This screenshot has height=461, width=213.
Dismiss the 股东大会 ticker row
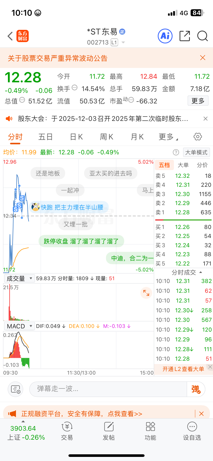pyautogui.click(x=205, y=119)
